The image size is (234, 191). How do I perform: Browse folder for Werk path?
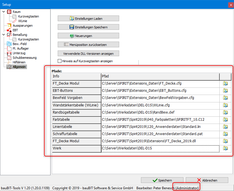[225, 148]
